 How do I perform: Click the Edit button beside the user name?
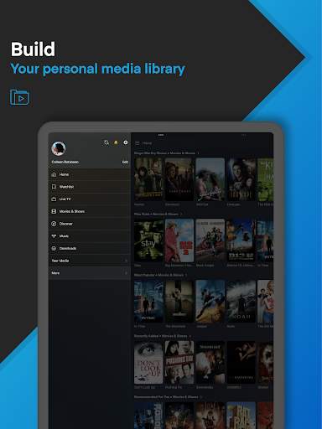click(x=125, y=162)
